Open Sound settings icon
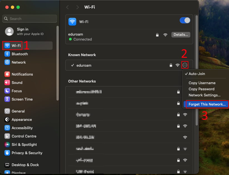229x175 pixels. click(7, 82)
